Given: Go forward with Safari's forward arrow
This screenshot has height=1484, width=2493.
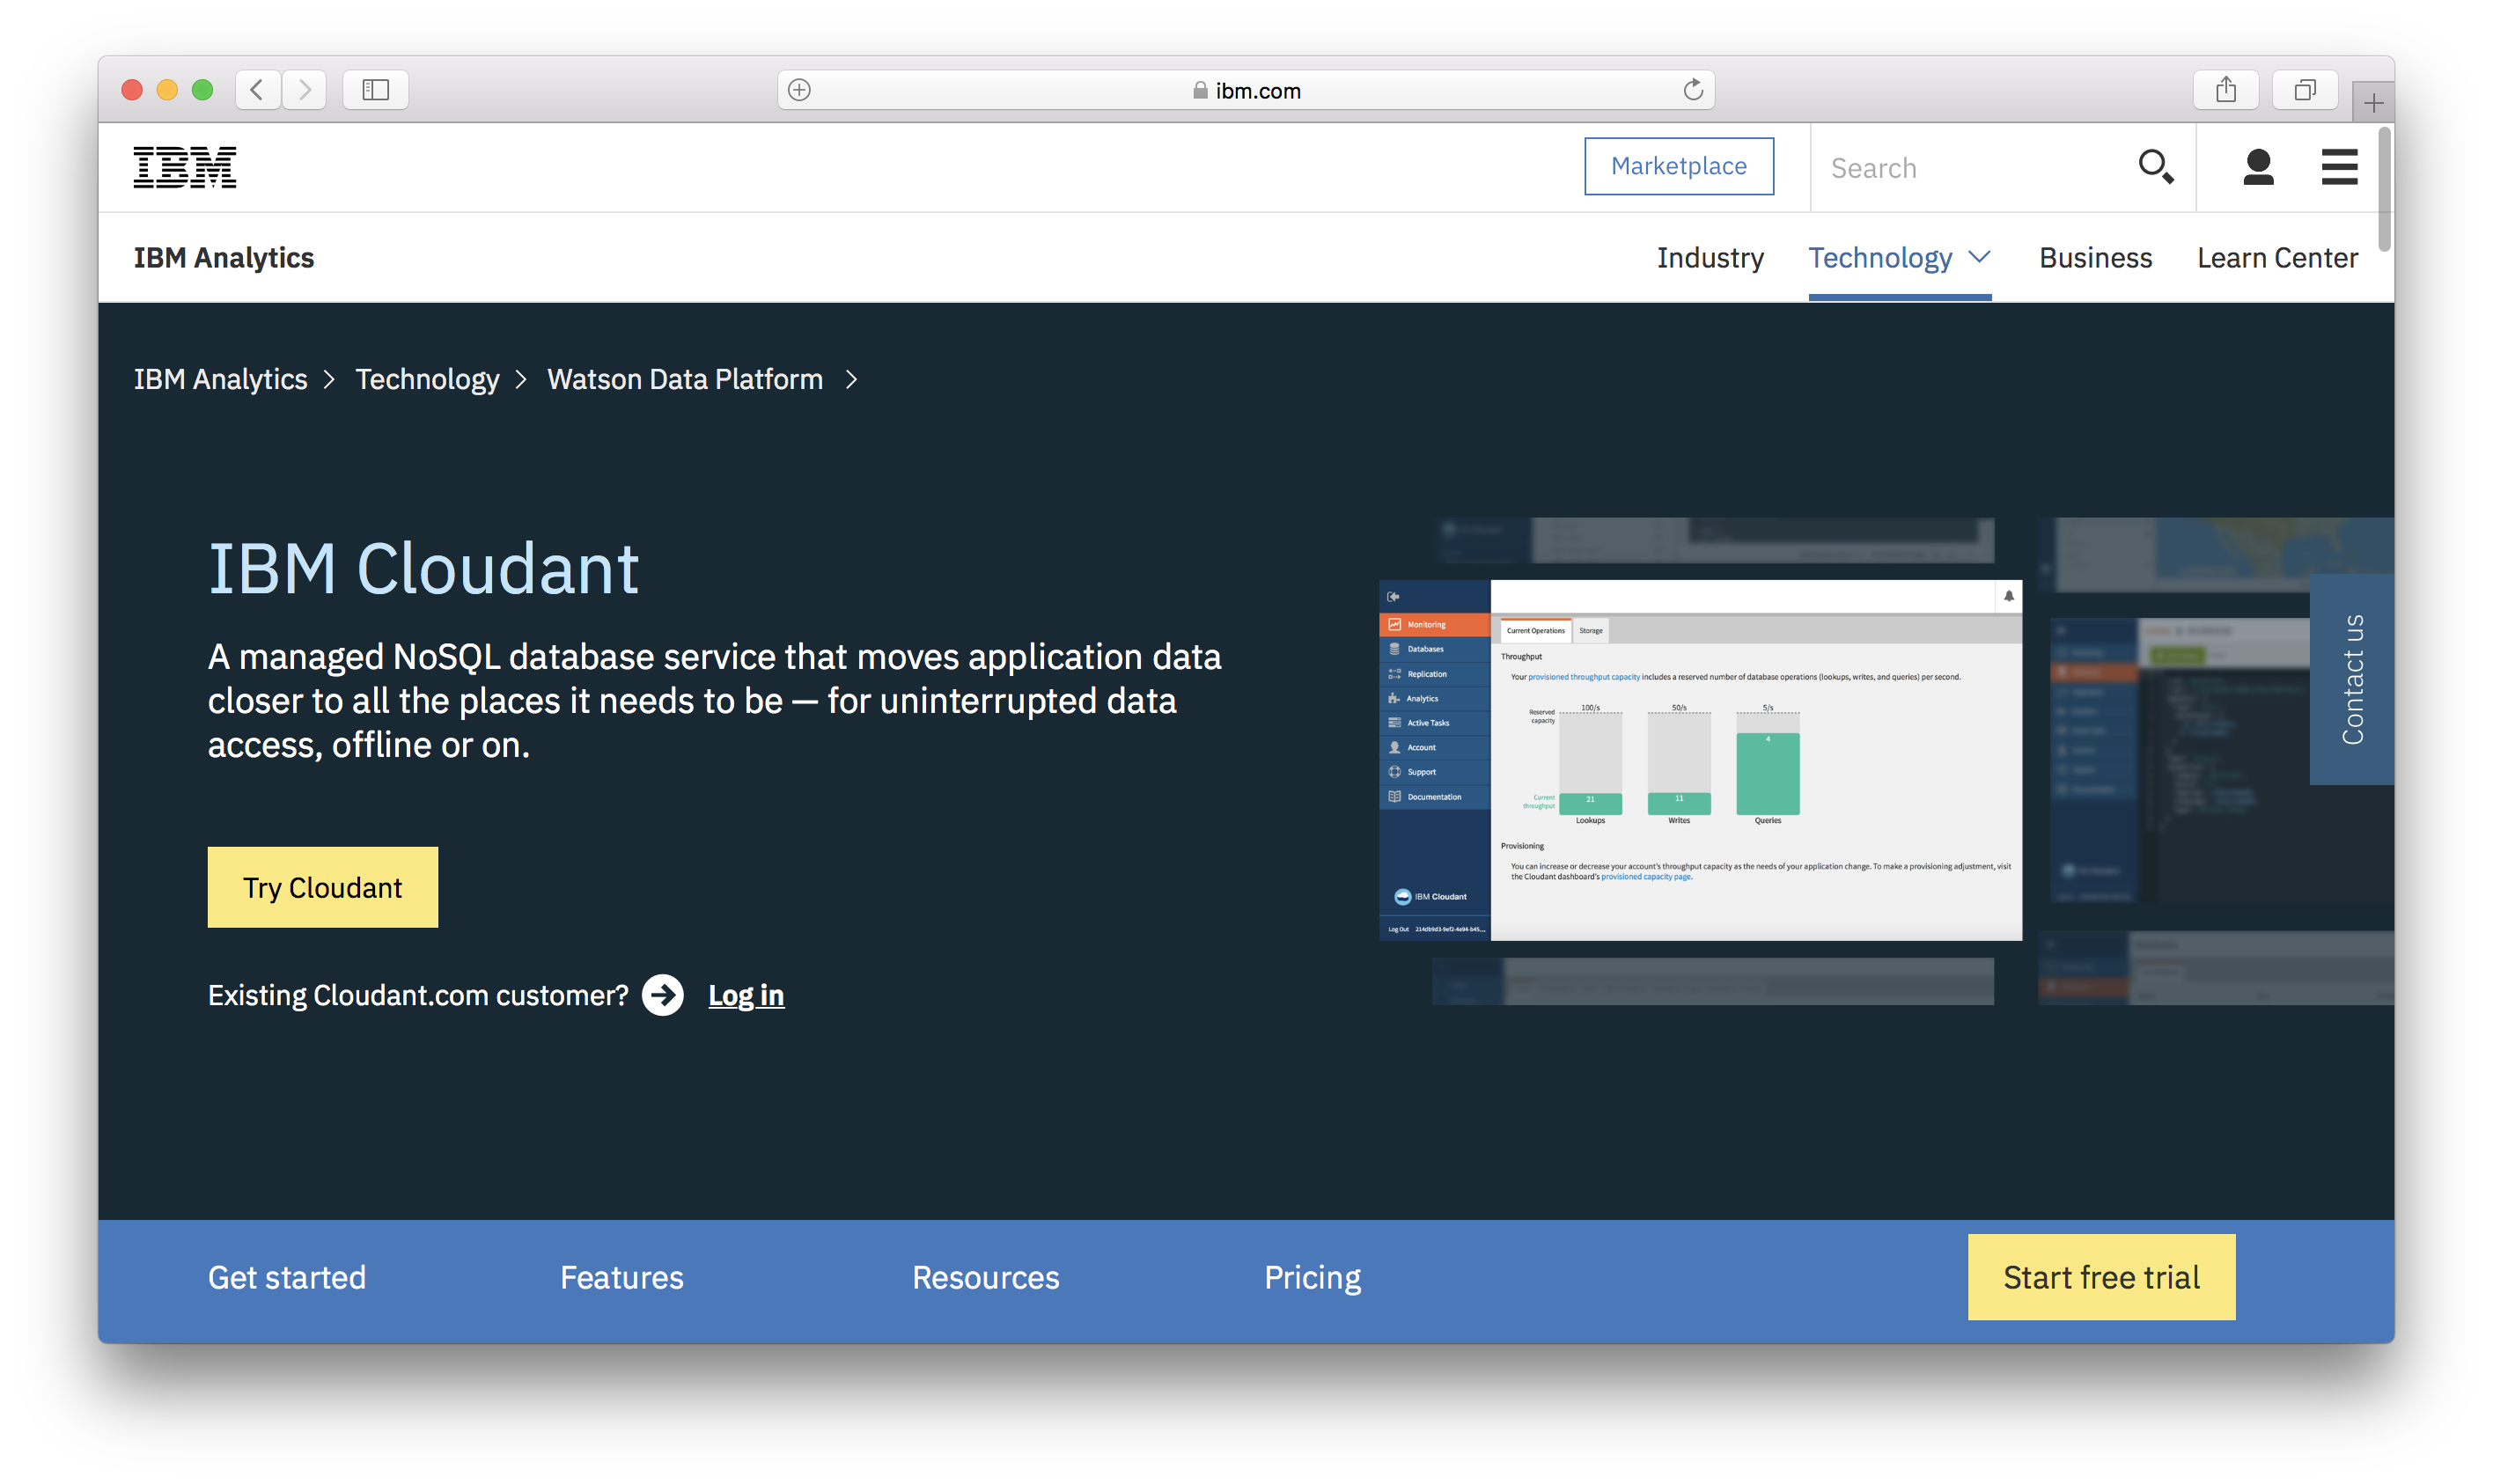Looking at the screenshot, I should (x=305, y=90).
